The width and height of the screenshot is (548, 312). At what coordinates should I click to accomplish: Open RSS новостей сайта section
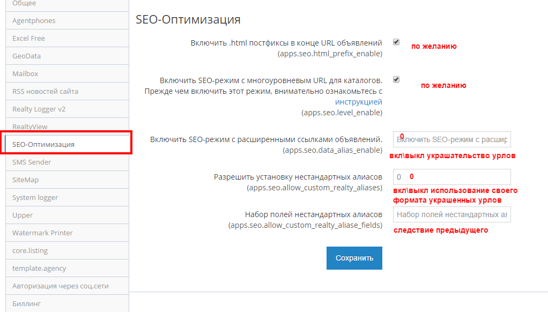(x=67, y=92)
